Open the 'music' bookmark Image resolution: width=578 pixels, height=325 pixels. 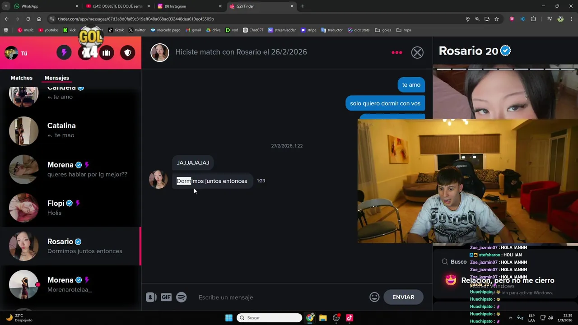[x=25, y=30]
